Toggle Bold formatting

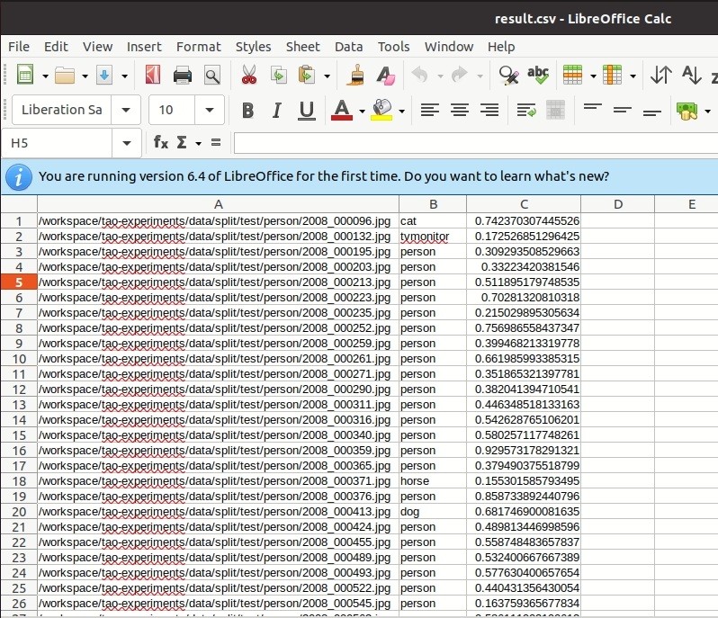click(247, 111)
